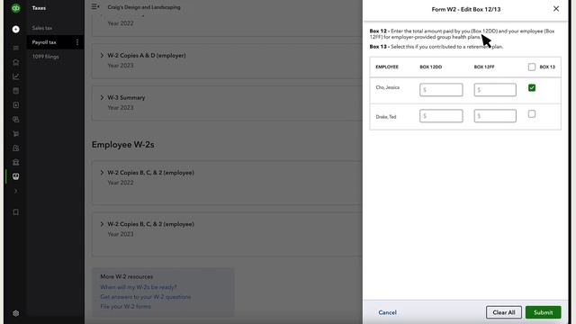Screen dimensions: 576x324
Task: Toggle the navigation menu collapse icon
Action: click(95, 6)
